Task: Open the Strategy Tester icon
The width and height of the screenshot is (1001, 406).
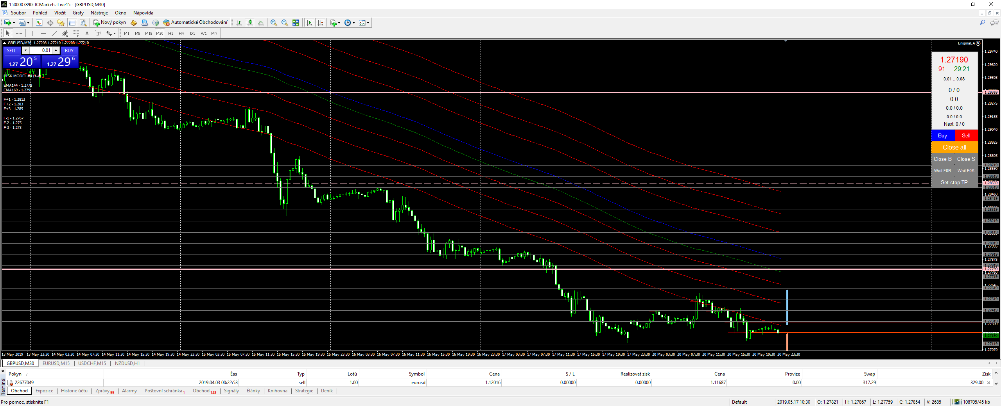Action: point(83,23)
